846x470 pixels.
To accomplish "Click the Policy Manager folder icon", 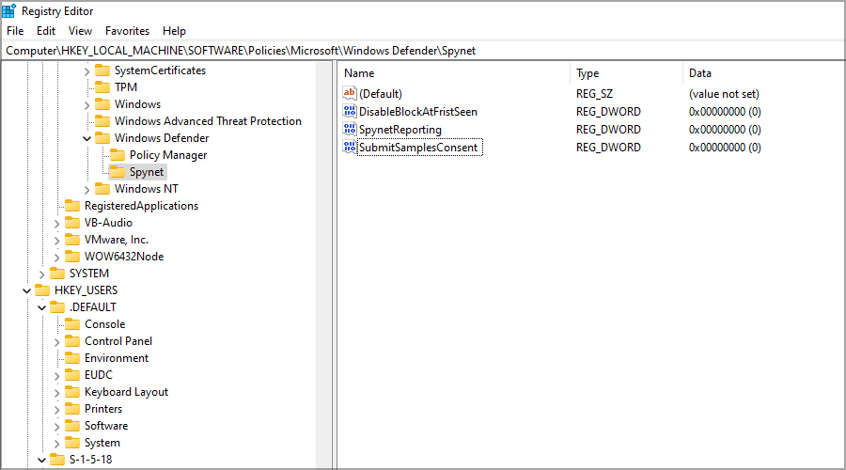I will (117, 155).
